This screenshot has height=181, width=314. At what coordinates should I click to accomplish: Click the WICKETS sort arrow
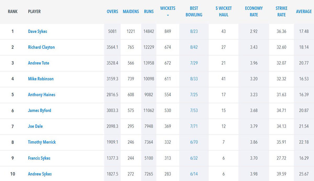[167, 16]
